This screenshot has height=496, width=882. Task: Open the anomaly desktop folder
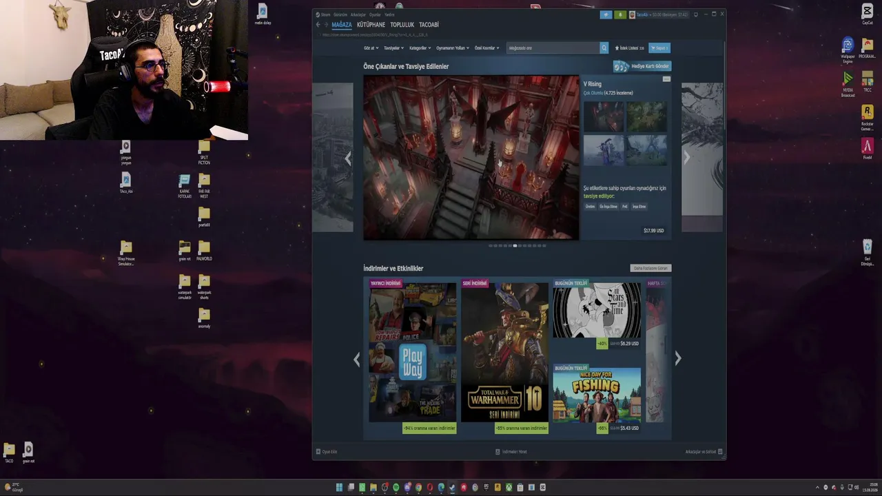[204, 318]
